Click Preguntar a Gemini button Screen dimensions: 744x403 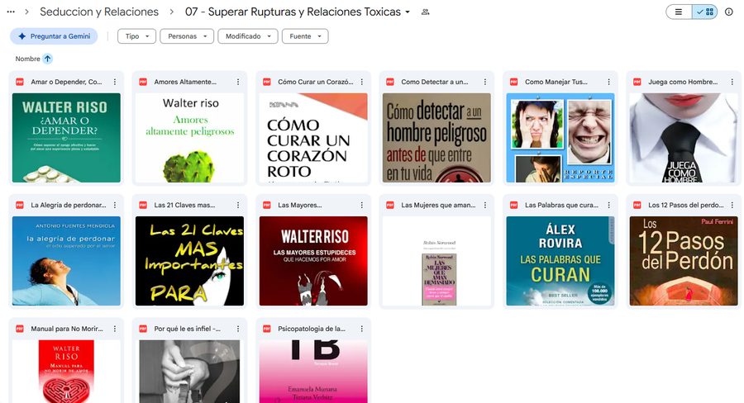point(54,36)
